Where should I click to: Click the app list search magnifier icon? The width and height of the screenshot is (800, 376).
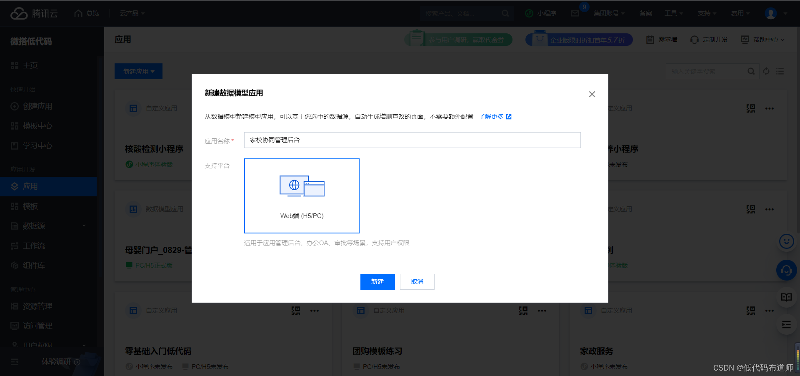(x=751, y=71)
